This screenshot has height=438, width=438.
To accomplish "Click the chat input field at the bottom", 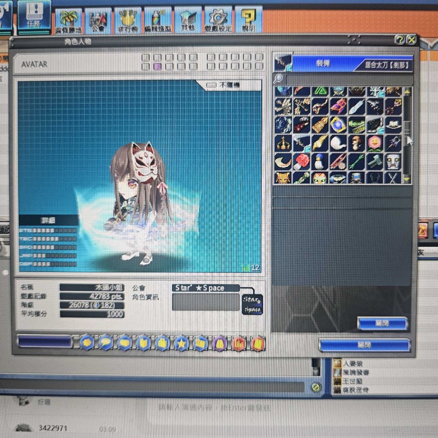I will point(152,387).
